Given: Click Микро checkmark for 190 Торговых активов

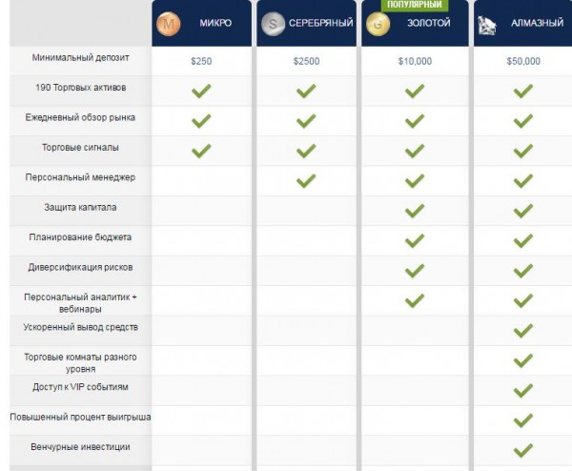Looking at the screenshot, I should coord(201,91).
